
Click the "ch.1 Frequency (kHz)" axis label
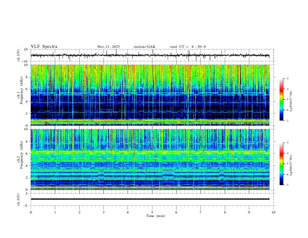pos(20,90)
